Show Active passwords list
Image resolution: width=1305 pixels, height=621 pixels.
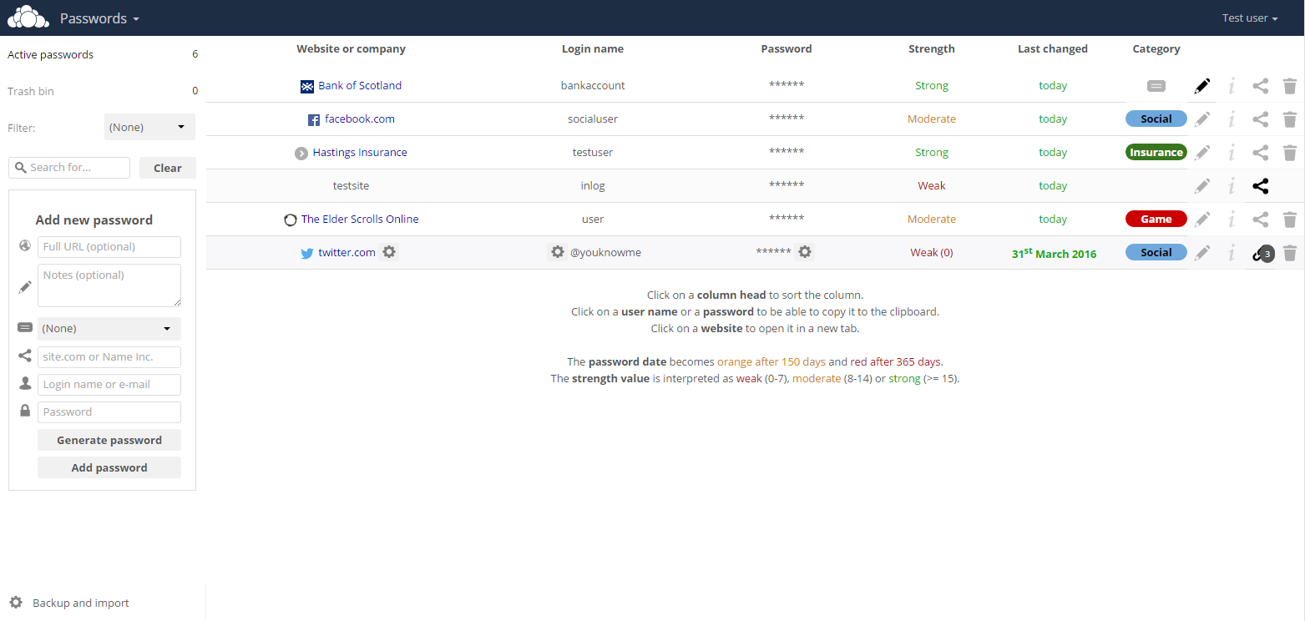click(103, 54)
